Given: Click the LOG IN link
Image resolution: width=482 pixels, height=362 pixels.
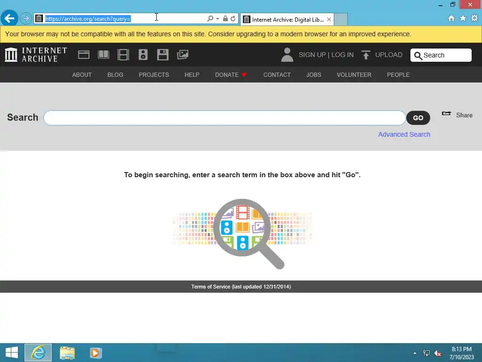Looking at the screenshot, I should point(343,55).
